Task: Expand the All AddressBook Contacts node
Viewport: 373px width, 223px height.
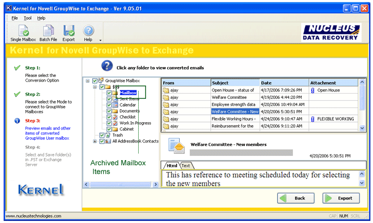Action: click(x=95, y=141)
